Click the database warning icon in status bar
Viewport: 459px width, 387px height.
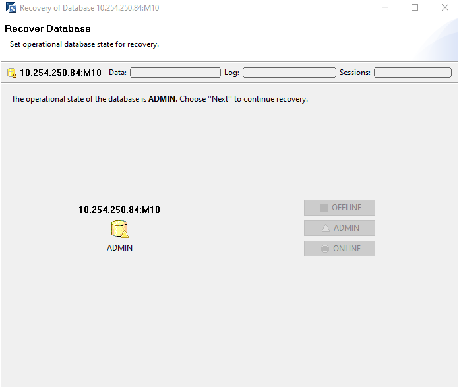pyautogui.click(x=11, y=73)
